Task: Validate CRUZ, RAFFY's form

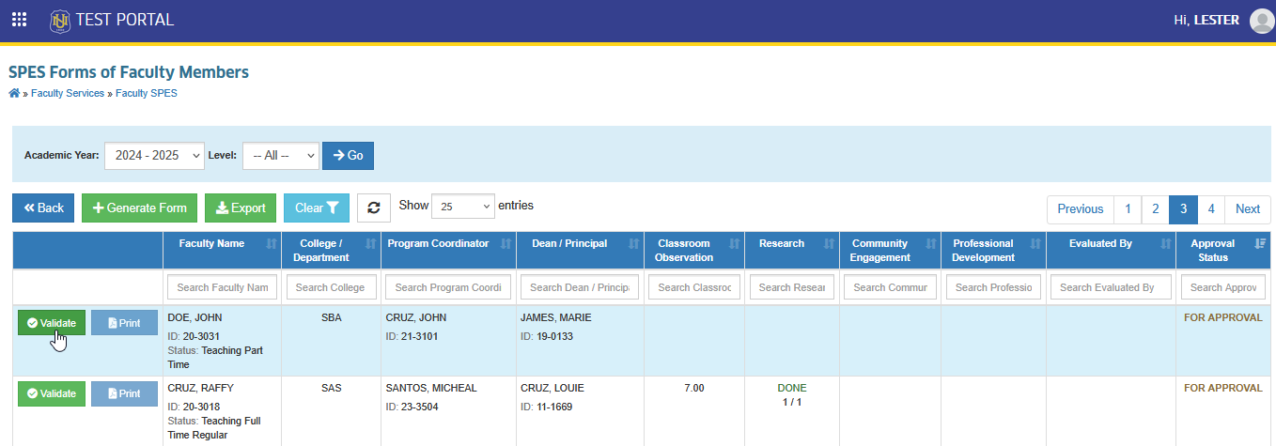Action: click(52, 393)
